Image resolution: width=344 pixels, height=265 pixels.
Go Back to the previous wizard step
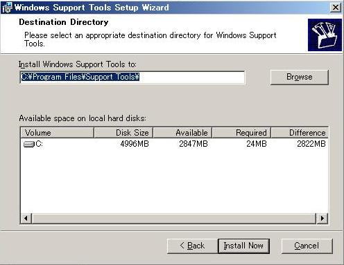click(x=192, y=246)
